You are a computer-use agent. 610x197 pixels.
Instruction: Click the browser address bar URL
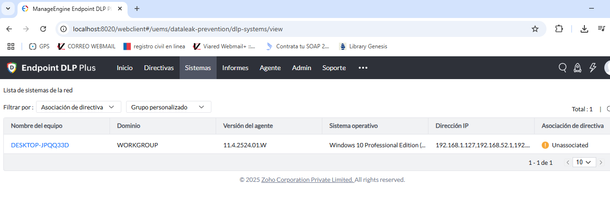(x=178, y=29)
